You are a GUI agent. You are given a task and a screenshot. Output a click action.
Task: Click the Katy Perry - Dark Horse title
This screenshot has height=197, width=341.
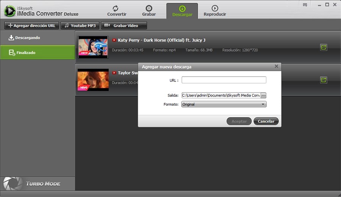(x=161, y=40)
